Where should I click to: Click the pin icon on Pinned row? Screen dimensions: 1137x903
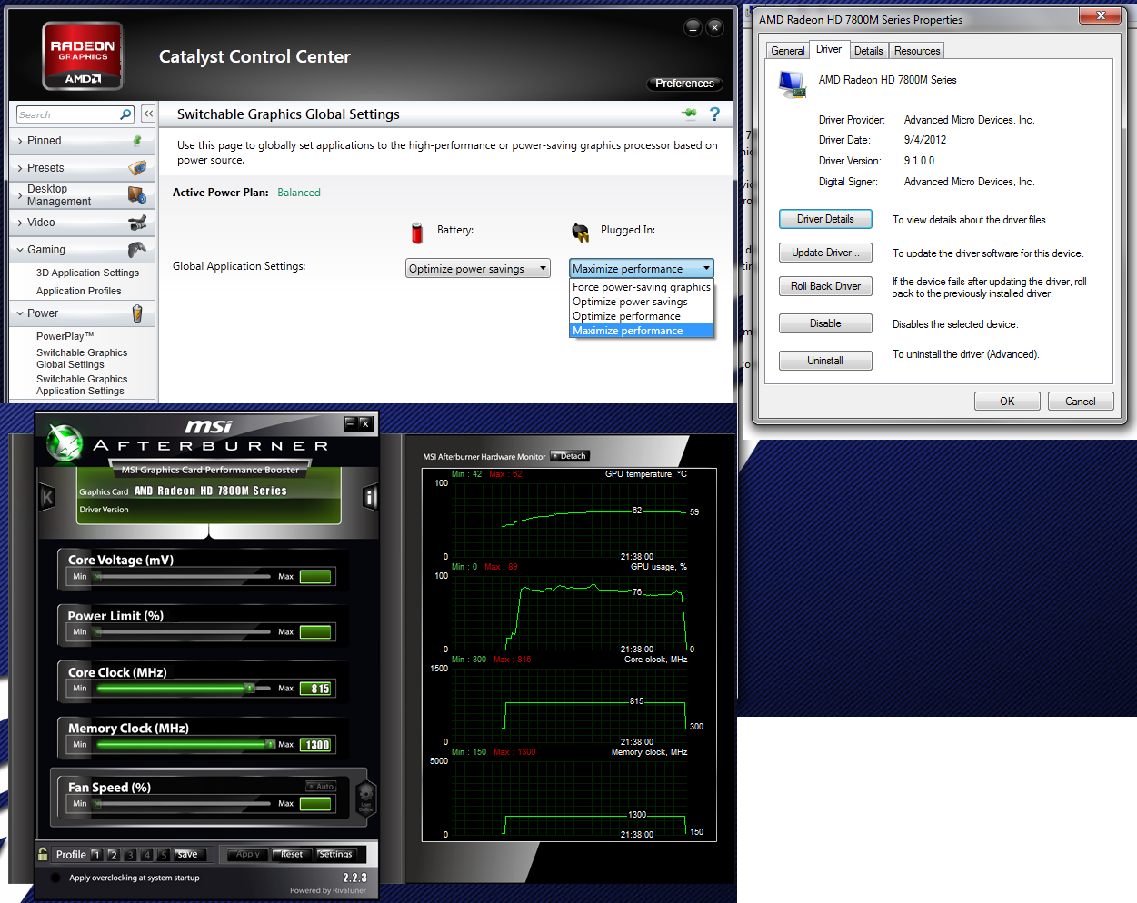(137, 141)
